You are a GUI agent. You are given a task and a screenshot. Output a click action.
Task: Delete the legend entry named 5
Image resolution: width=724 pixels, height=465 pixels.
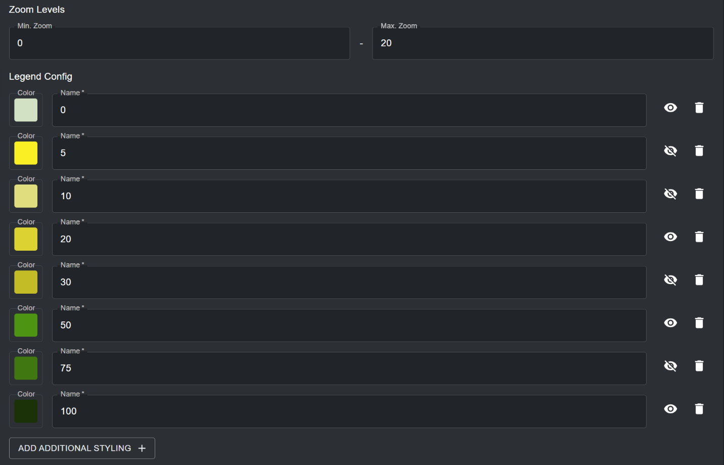699,151
